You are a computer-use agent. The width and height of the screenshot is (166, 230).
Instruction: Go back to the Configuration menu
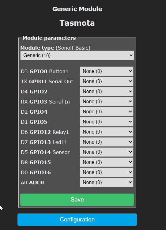[x=77, y=220]
